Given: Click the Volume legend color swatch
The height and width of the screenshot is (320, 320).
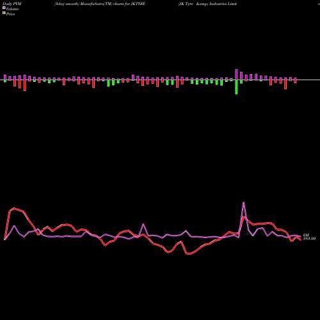Looking at the screenshot, I should [x=4, y=8].
